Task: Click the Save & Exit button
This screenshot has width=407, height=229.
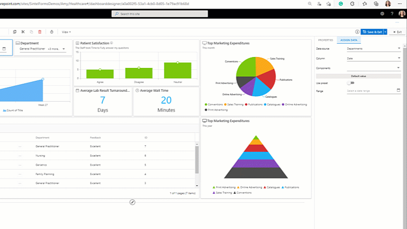Action: point(372,32)
